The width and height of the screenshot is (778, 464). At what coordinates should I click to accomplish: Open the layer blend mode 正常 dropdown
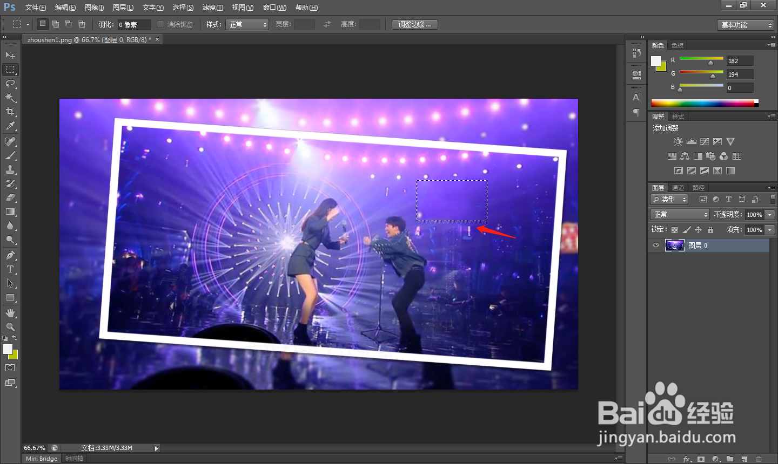click(680, 215)
